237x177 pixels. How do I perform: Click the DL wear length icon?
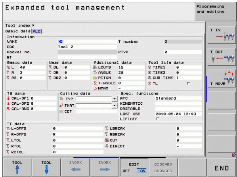pos(50,67)
